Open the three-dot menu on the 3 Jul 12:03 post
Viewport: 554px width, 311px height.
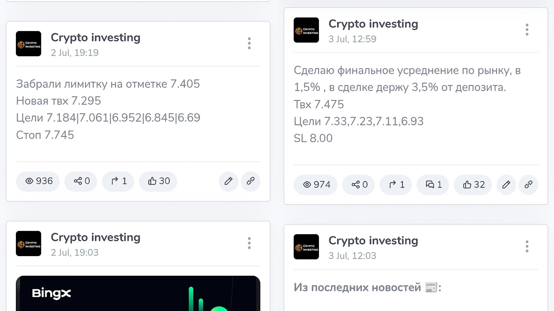point(527,246)
